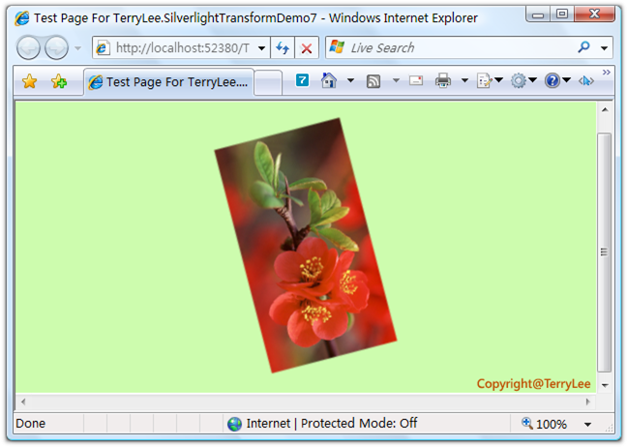The width and height of the screenshot is (627, 447).
Task: Click the Internet Explorer title bar icon
Action: pos(22,18)
